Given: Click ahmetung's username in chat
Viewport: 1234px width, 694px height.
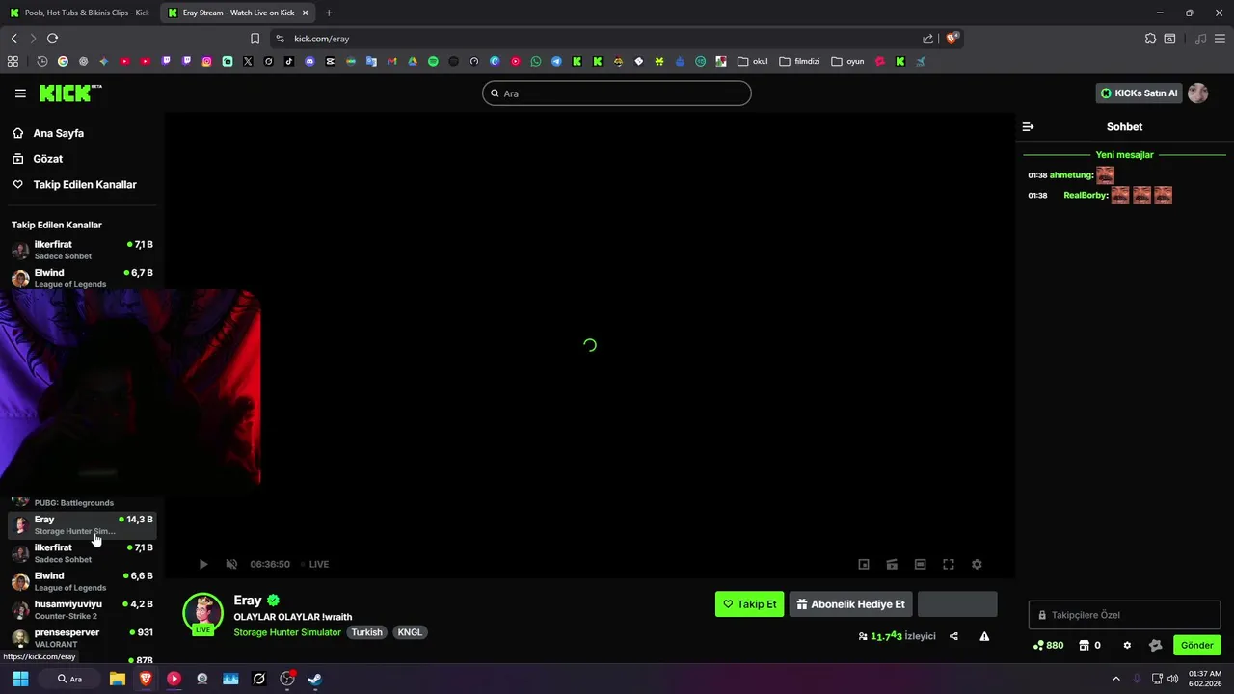Looking at the screenshot, I should tap(1071, 175).
